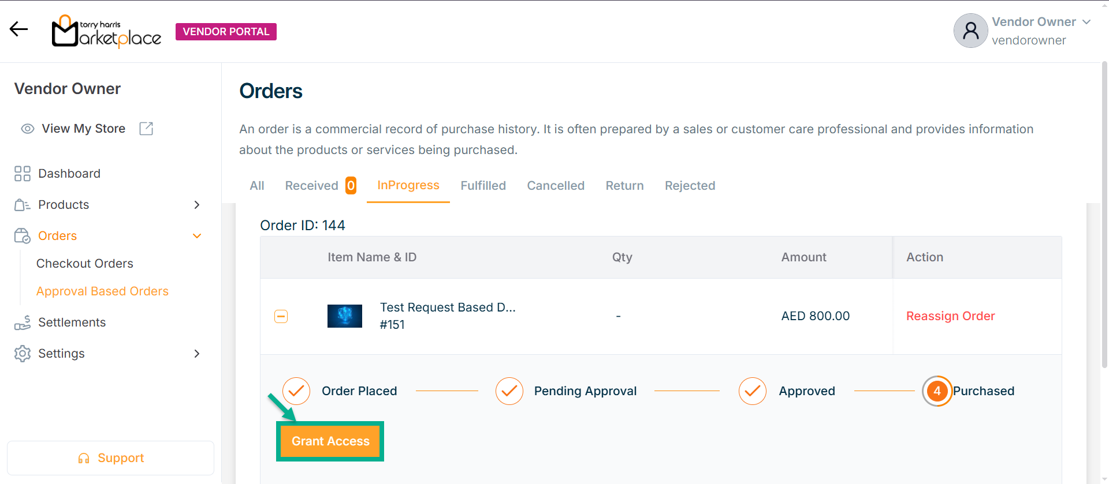Collapse the Orders submenu chevron
Screen dimensions: 1109x484
click(197, 236)
